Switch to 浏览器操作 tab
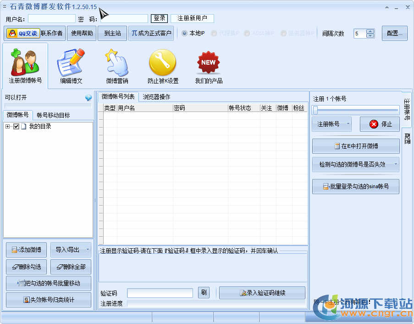The image size is (414, 324). pos(156,97)
